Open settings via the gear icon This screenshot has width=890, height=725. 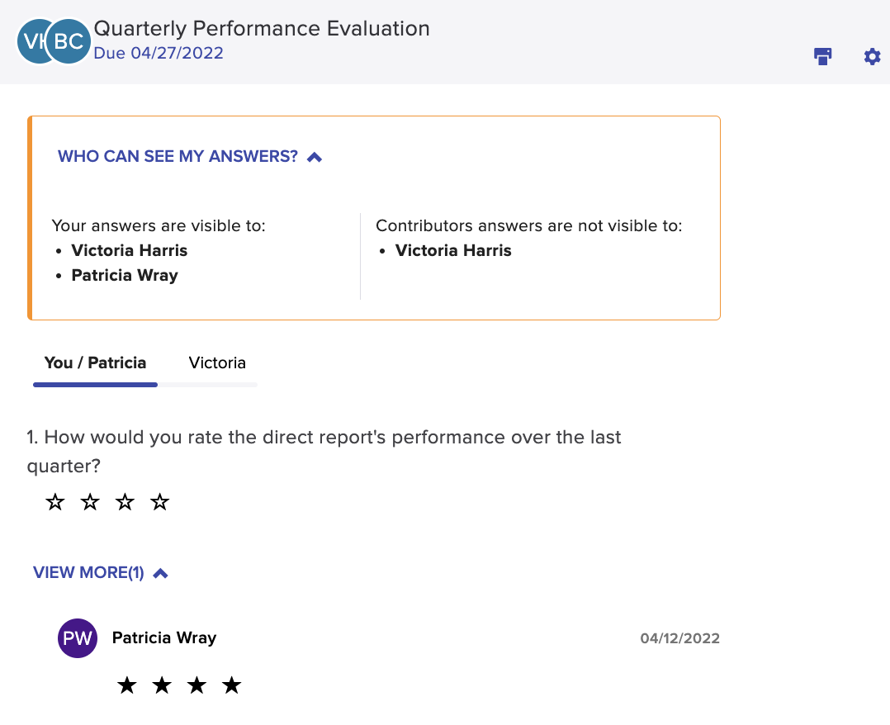click(x=873, y=56)
